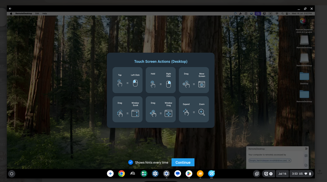Viewport: 327px width, 182px height.
Task: Open Play Store from the shelf
Action: click(189, 173)
